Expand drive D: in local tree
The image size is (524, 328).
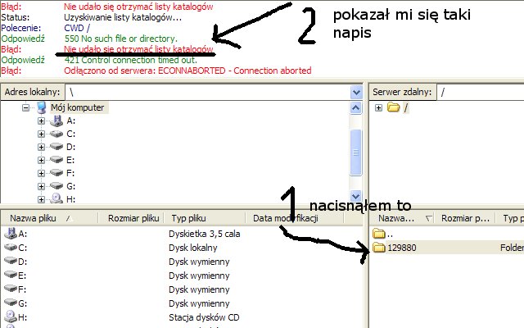coord(41,147)
